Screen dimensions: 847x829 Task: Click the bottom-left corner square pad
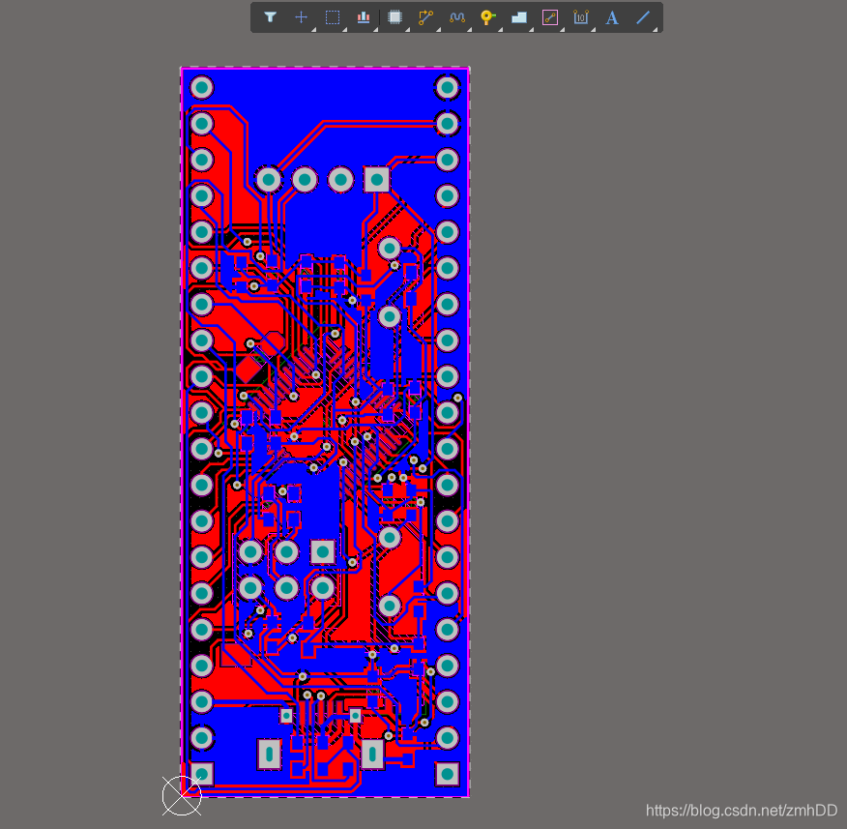point(201,774)
